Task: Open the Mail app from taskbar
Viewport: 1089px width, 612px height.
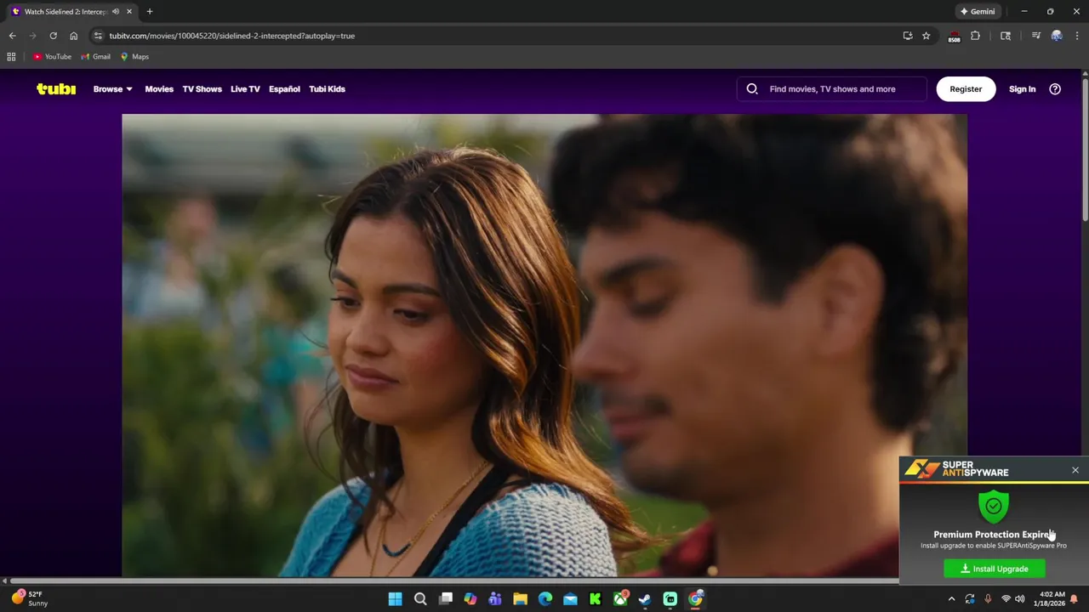Action: coord(570,599)
